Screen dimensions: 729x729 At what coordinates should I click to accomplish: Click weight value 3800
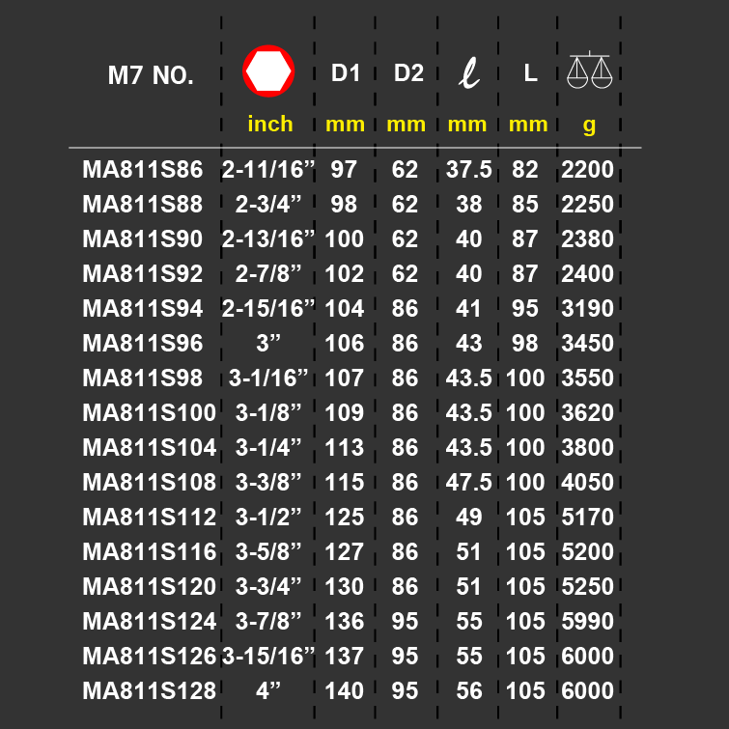(x=588, y=447)
